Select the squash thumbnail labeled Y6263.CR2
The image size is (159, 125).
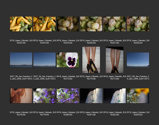tap(45, 24)
